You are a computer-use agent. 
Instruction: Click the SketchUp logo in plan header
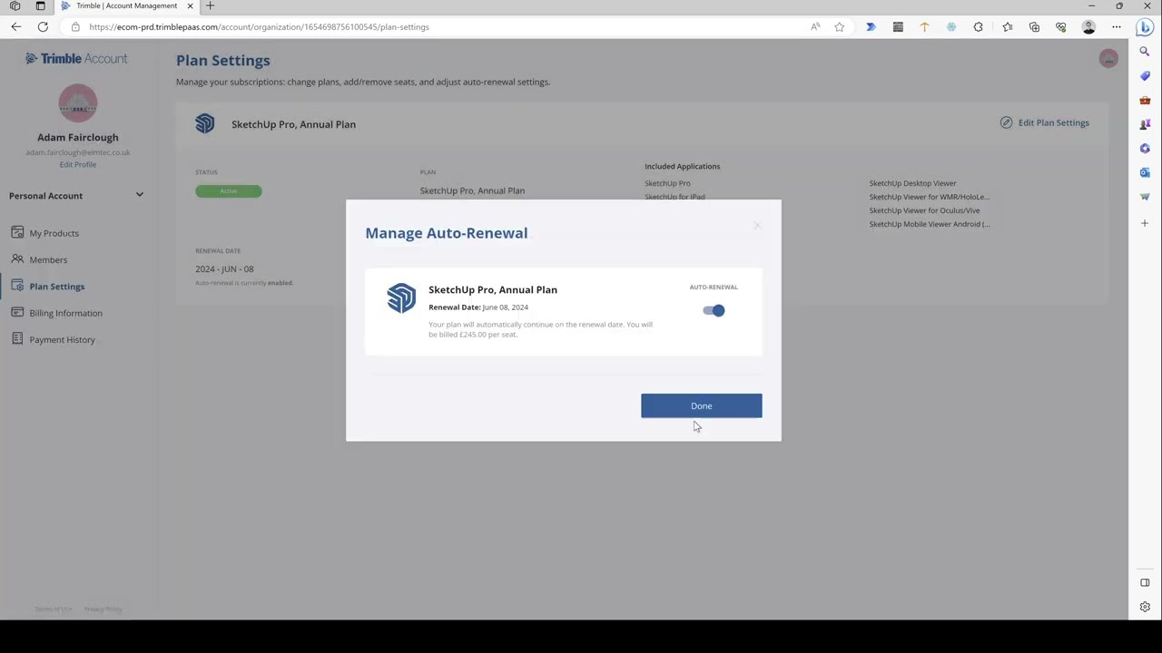coord(205,123)
